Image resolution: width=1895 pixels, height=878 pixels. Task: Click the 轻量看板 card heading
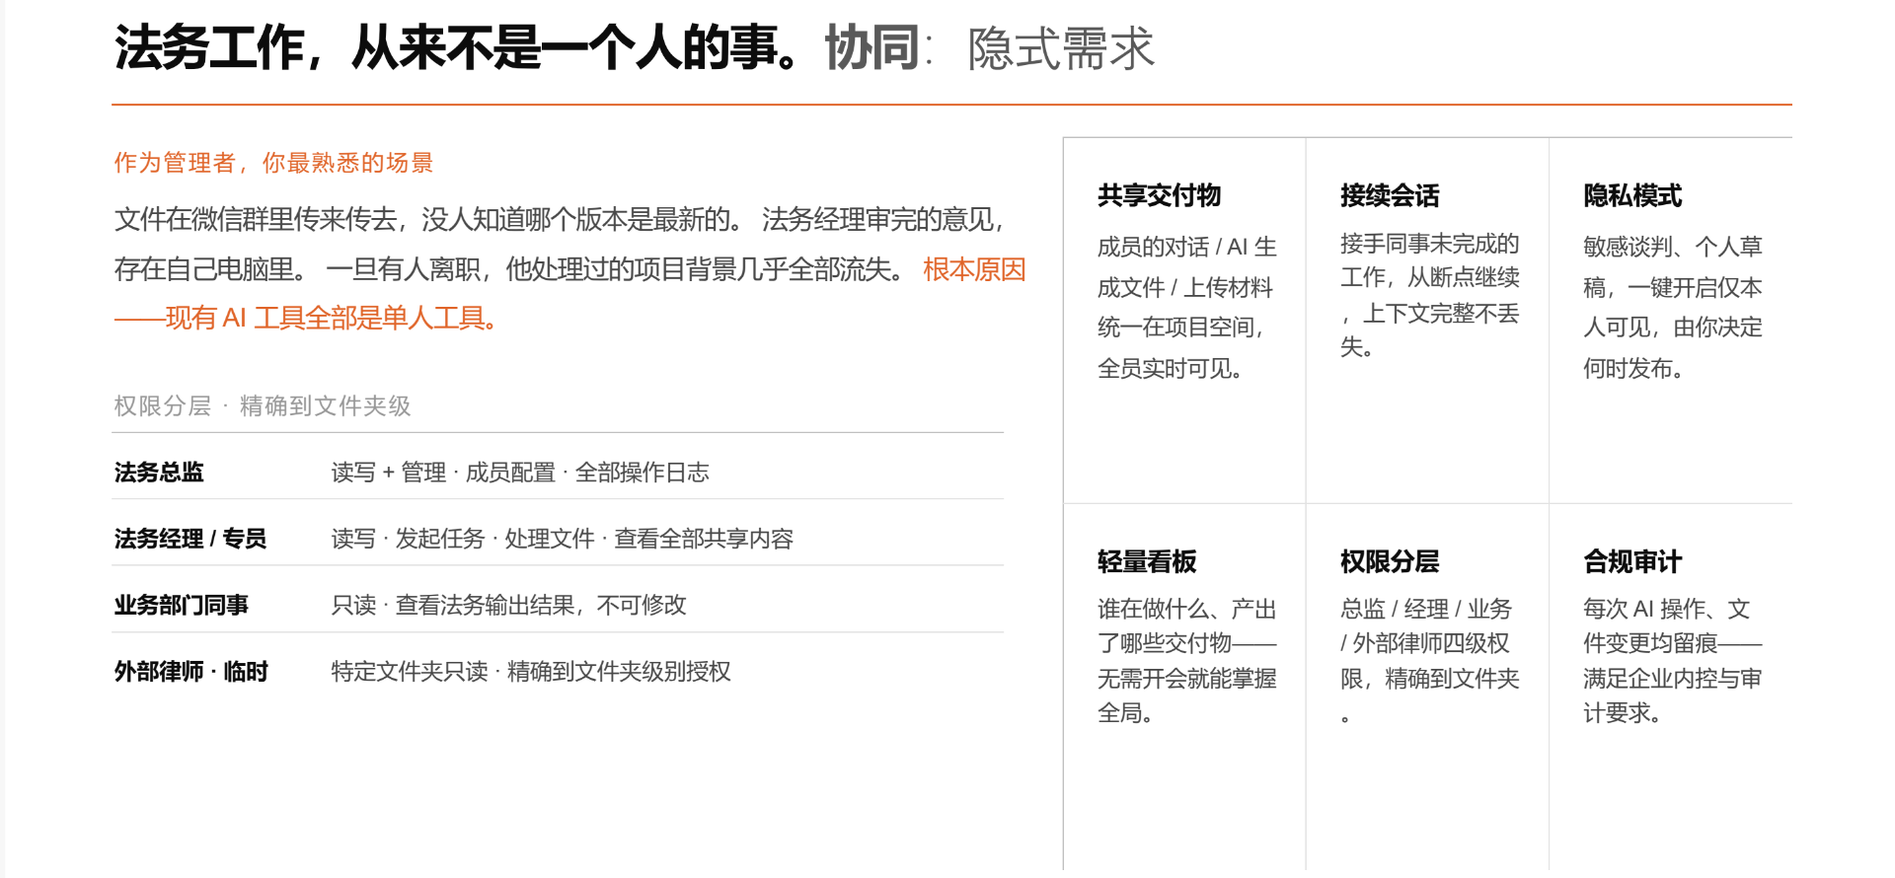point(1147,561)
